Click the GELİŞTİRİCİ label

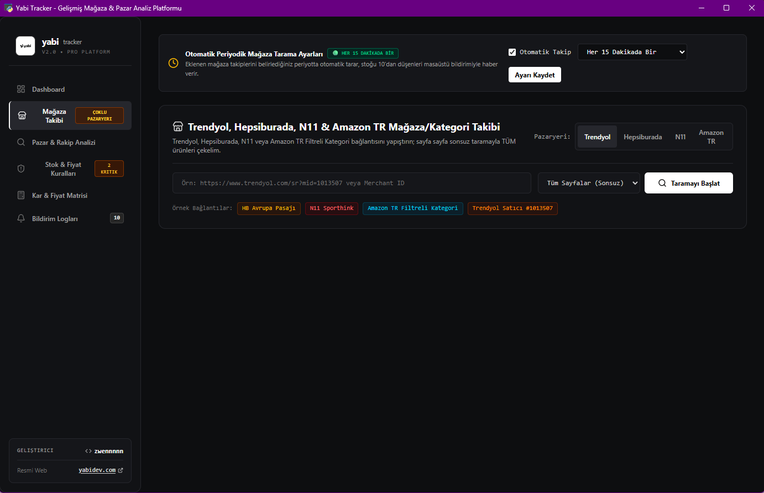35,450
